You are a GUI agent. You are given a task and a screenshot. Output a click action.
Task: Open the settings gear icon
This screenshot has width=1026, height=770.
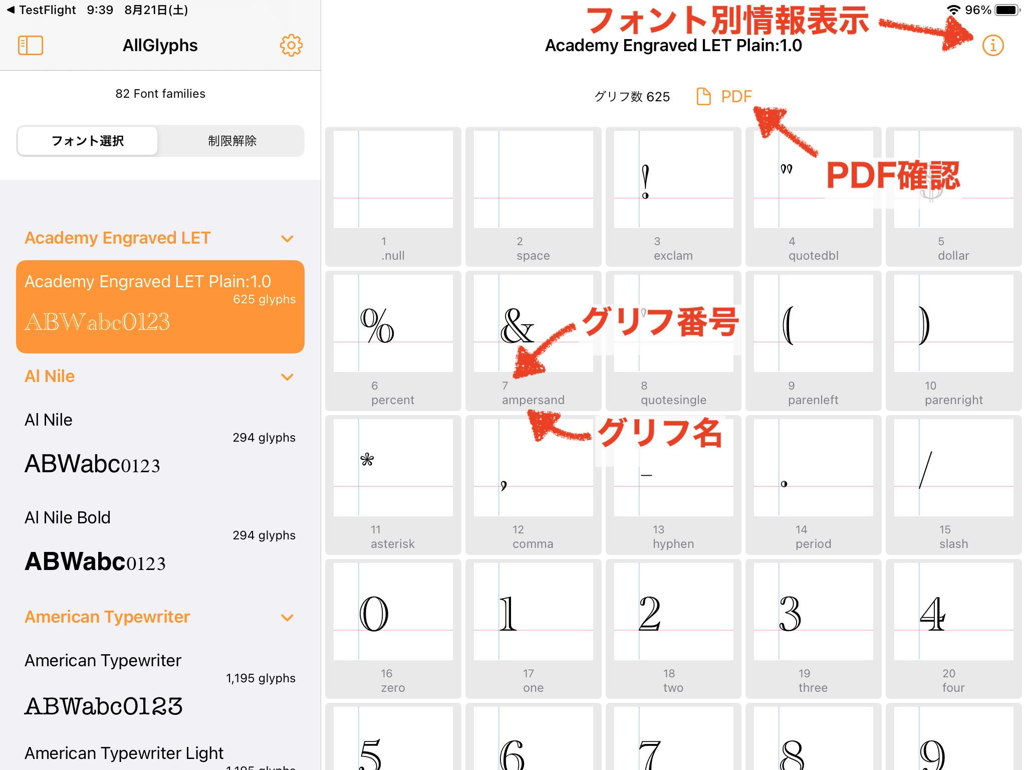click(x=291, y=45)
